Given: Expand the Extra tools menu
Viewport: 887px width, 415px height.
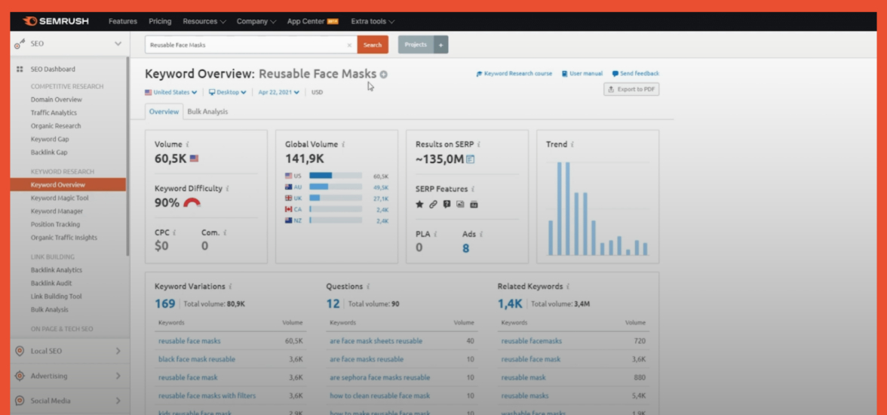Looking at the screenshot, I should click(373, 22).
